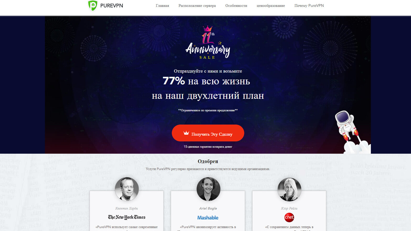Click the Получить Эту Сделку button
This screenshot has height=231, width=411.
(208, 133)
